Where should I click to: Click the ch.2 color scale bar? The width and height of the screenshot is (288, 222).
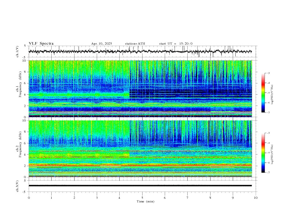(263, 153)
